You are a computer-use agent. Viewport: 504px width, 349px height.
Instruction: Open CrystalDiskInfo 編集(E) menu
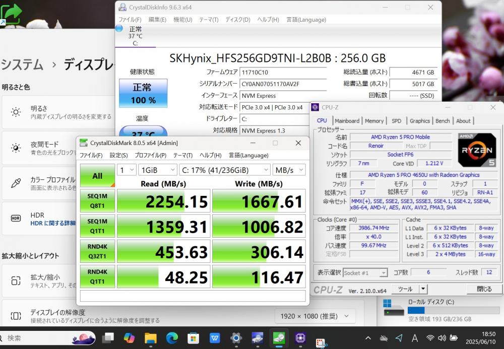(x=157, y=20)
